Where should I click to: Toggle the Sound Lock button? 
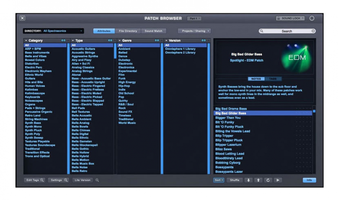pyautogui.click(x=290, y=18)
